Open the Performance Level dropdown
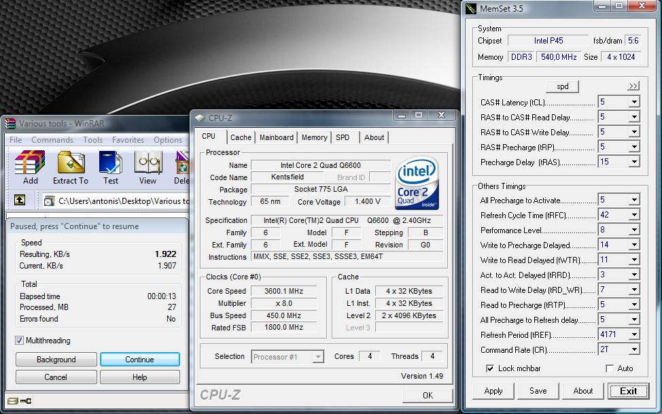This screenshot has width=662, height=414. [x=633, y=230]
